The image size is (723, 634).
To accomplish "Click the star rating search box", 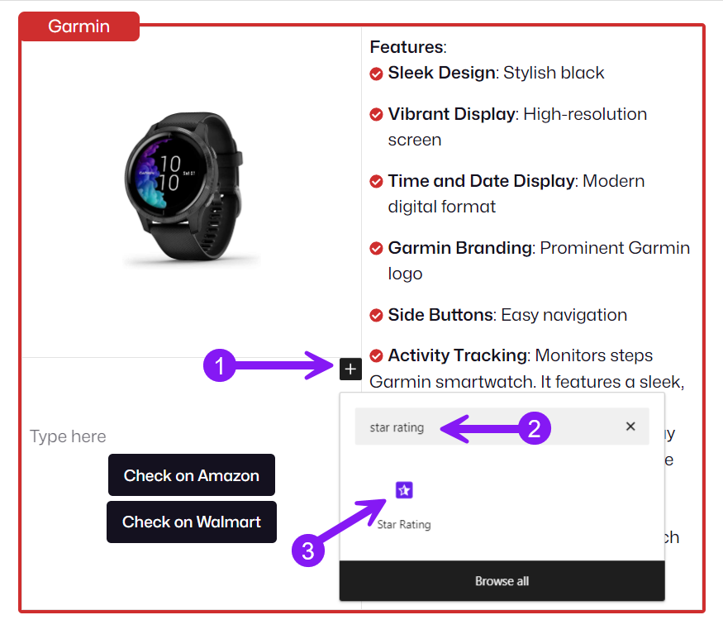I will point(502,427).
